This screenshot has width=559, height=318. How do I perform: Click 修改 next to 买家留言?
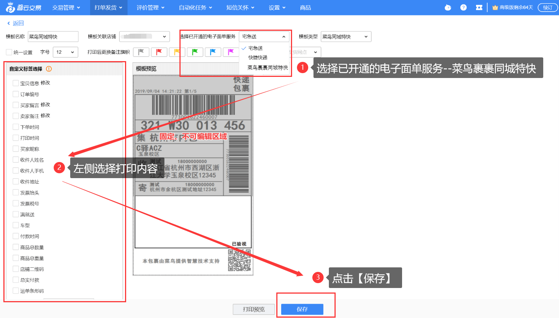pos(45,105)
